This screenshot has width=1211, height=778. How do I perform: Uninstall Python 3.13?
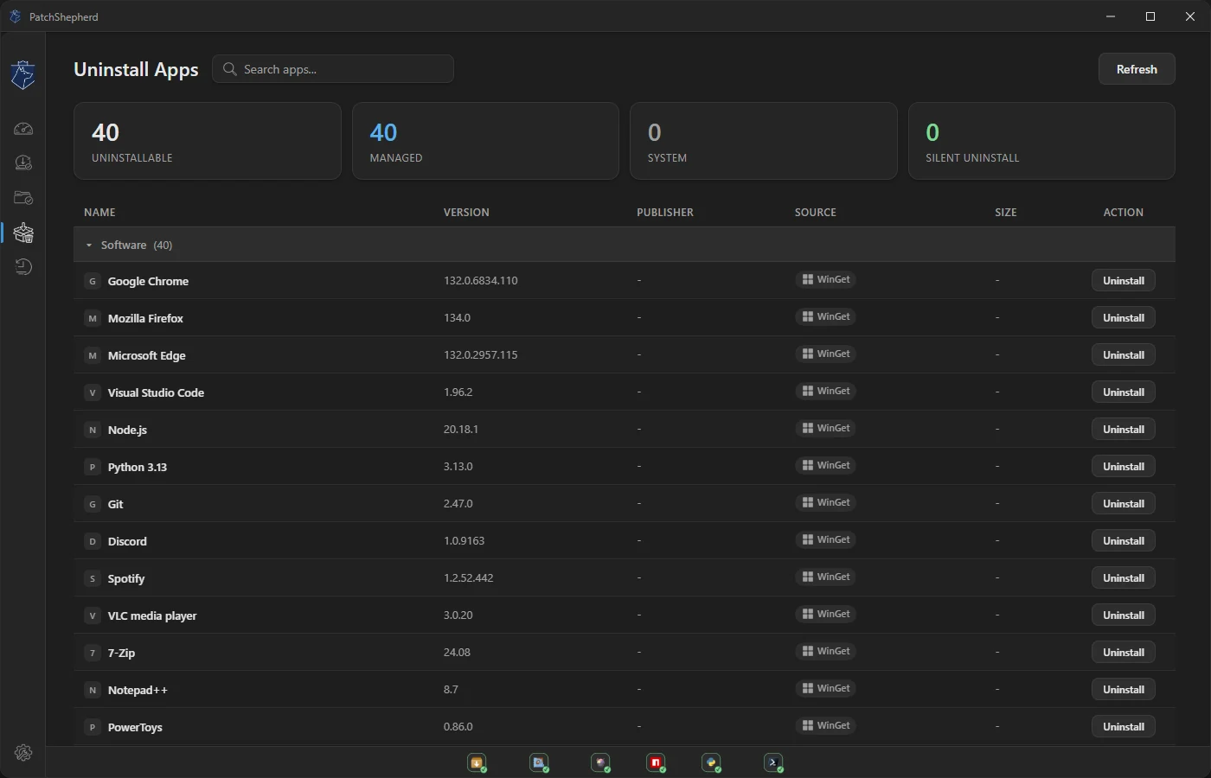[x=1123, y=467]
